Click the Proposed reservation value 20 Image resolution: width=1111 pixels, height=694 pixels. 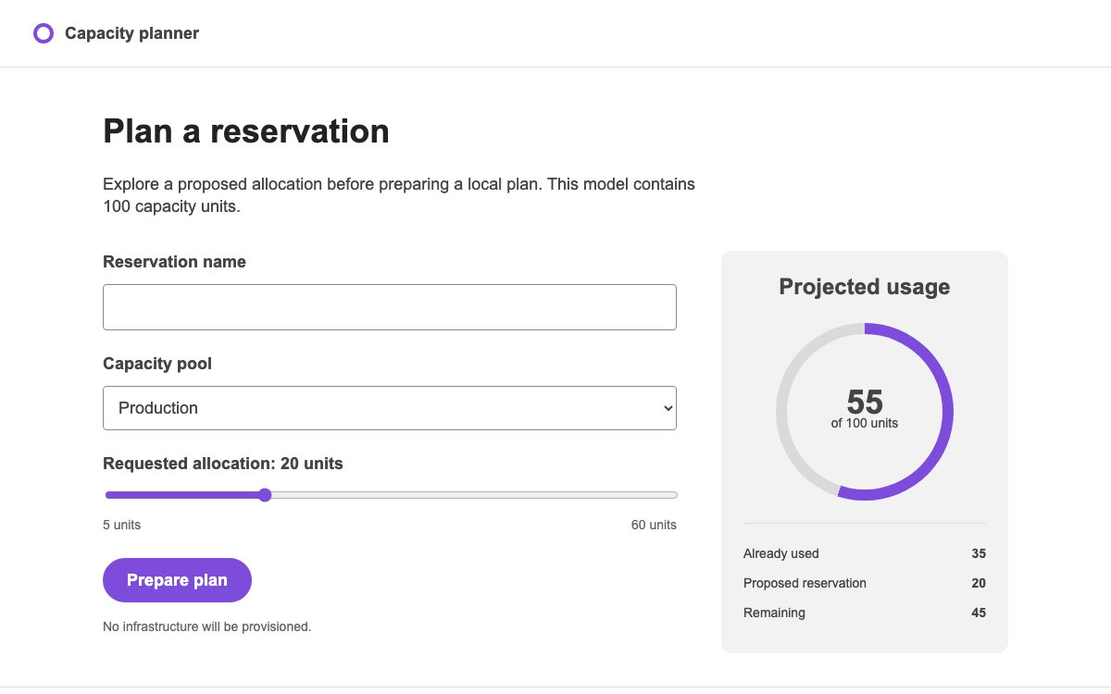coord(979,583)
